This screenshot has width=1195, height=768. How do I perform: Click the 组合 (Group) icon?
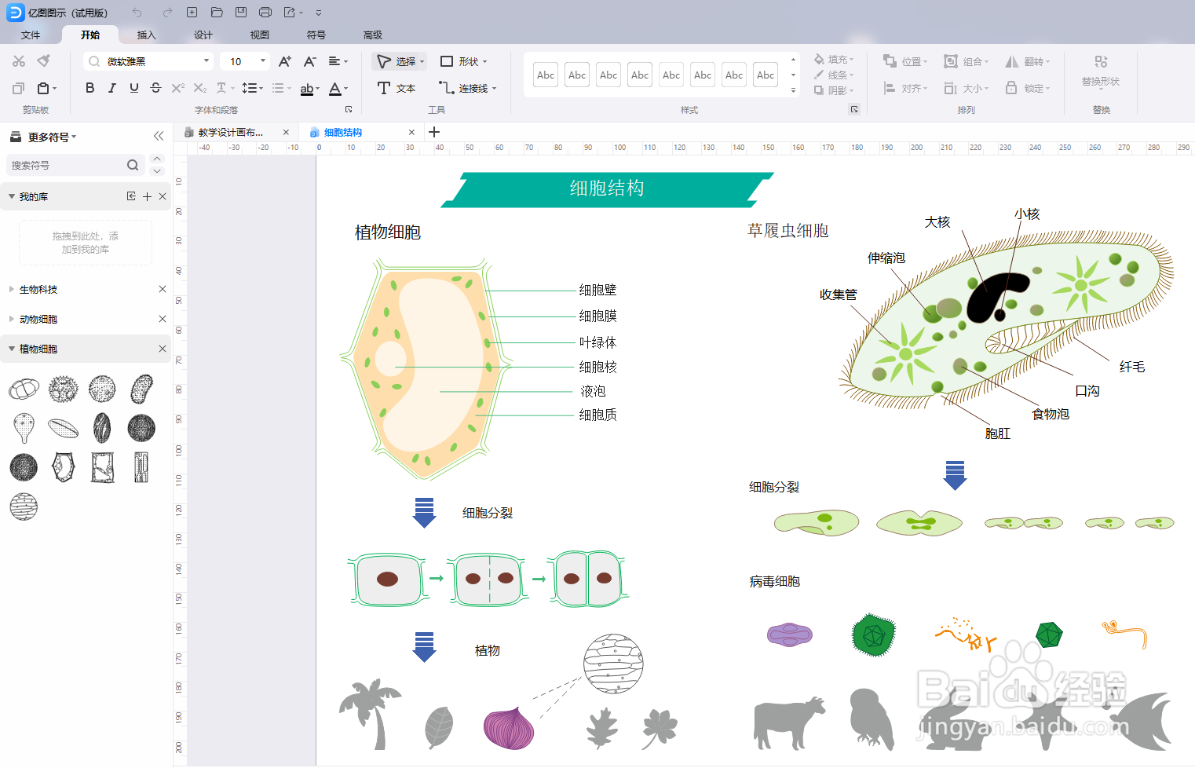951,60
